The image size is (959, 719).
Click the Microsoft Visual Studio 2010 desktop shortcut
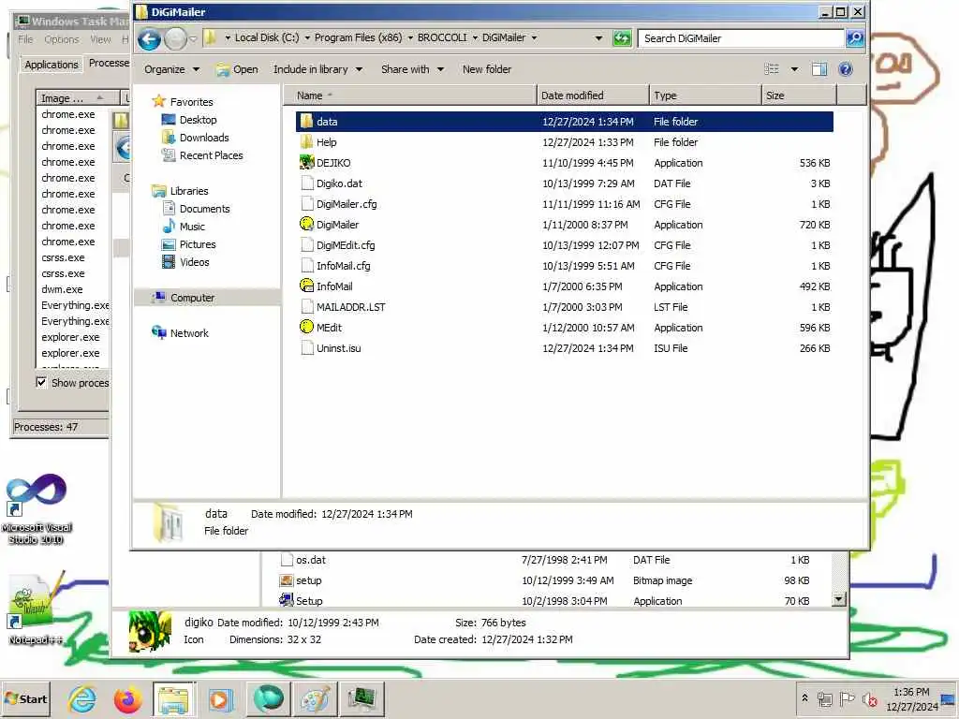37,508
